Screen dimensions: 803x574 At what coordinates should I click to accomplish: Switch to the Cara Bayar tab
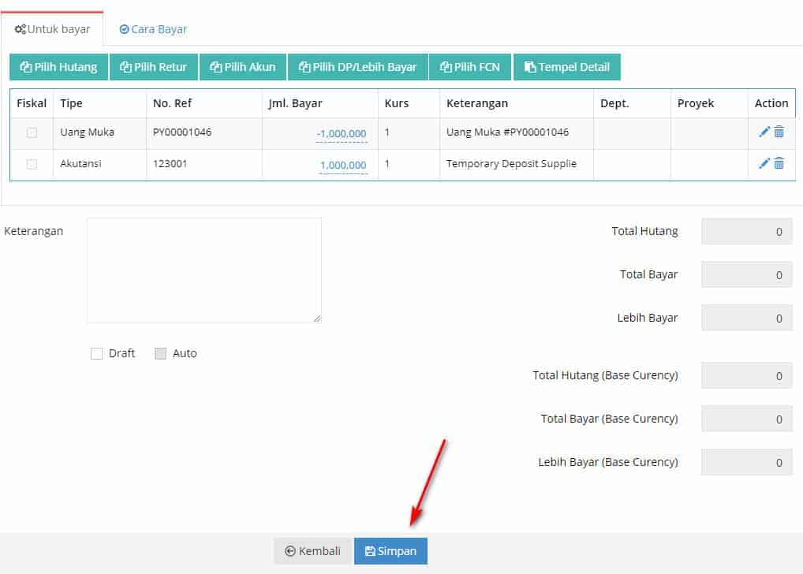(153, 29)
